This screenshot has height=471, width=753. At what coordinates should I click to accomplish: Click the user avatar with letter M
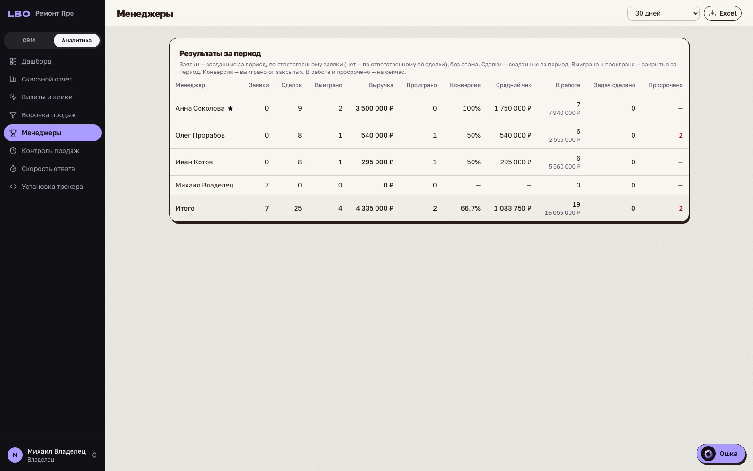pyautogui.click(x=15, y=455)
